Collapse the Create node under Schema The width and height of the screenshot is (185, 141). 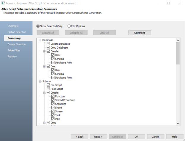44,93
